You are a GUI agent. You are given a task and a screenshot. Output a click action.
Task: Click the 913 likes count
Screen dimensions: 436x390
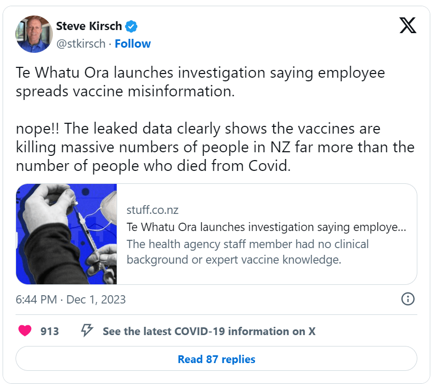tap(49, 331)
